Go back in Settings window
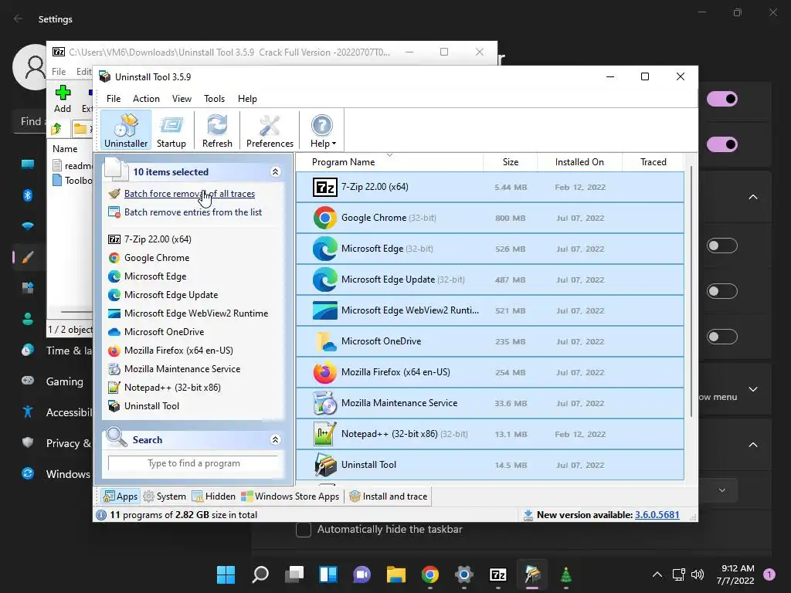The width and height of the screenshot is (791, 593). point(19,19)
